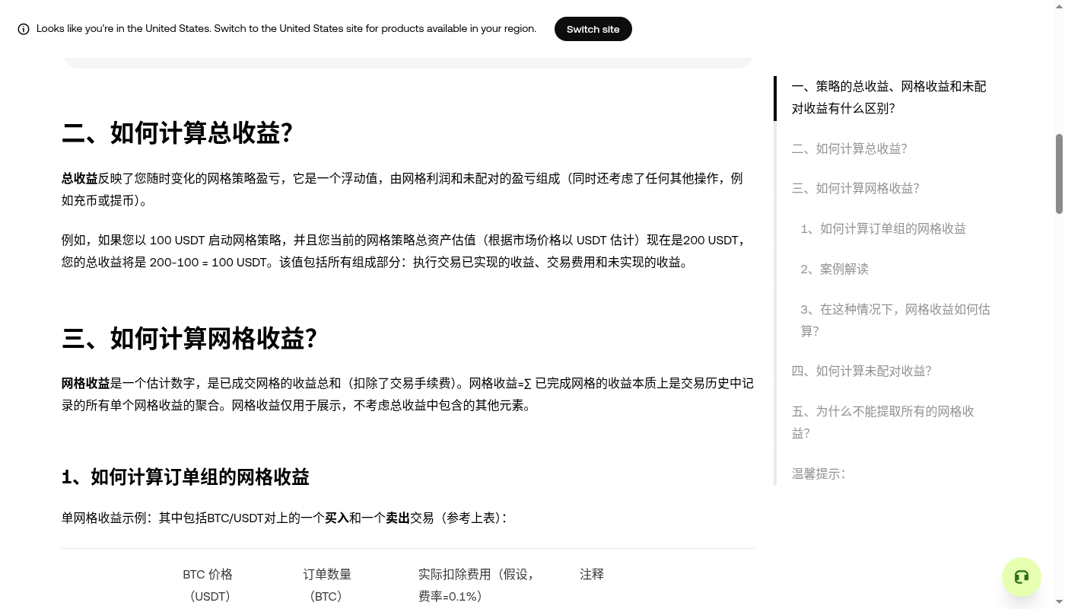Viewport: 1065px width, 609px height.
Task: Open 3、在这种情况下,网格收益如何估算? sidebar entry
Action: (895, 320)
